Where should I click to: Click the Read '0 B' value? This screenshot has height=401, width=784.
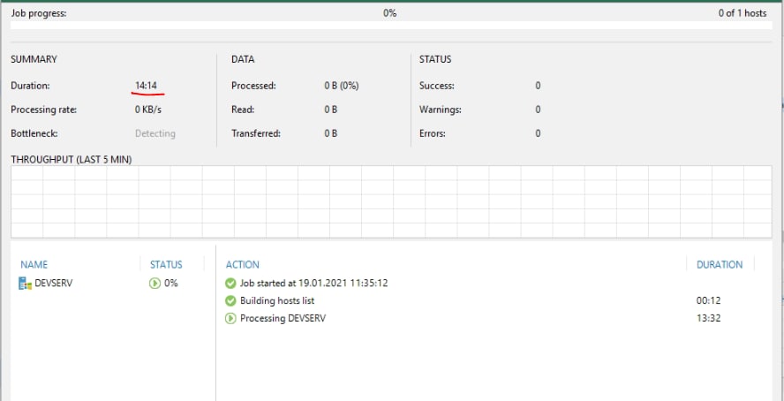[330, 110]
